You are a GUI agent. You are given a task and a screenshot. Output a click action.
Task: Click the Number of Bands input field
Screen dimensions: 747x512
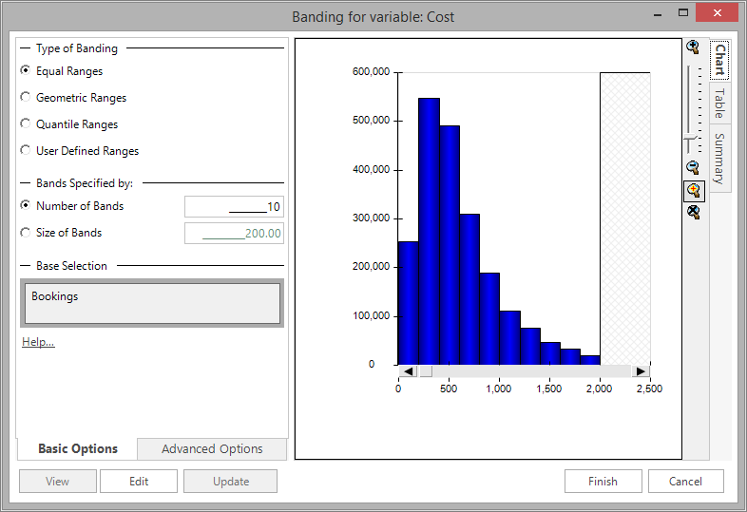click(234, 207)
